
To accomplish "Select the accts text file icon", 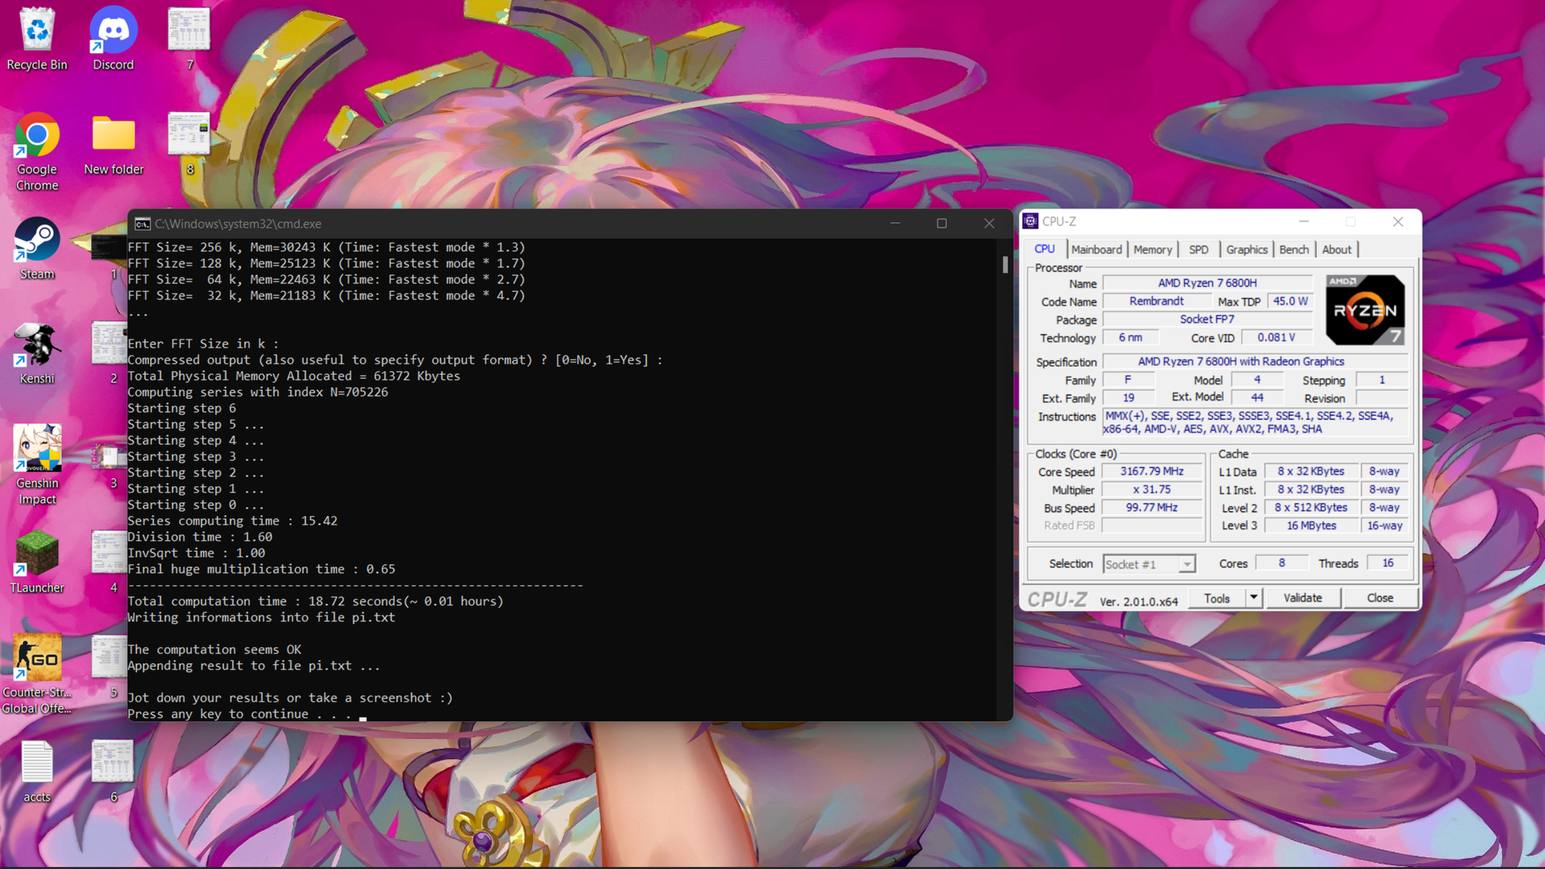I will pyautogui.click(x=37, y=772).
